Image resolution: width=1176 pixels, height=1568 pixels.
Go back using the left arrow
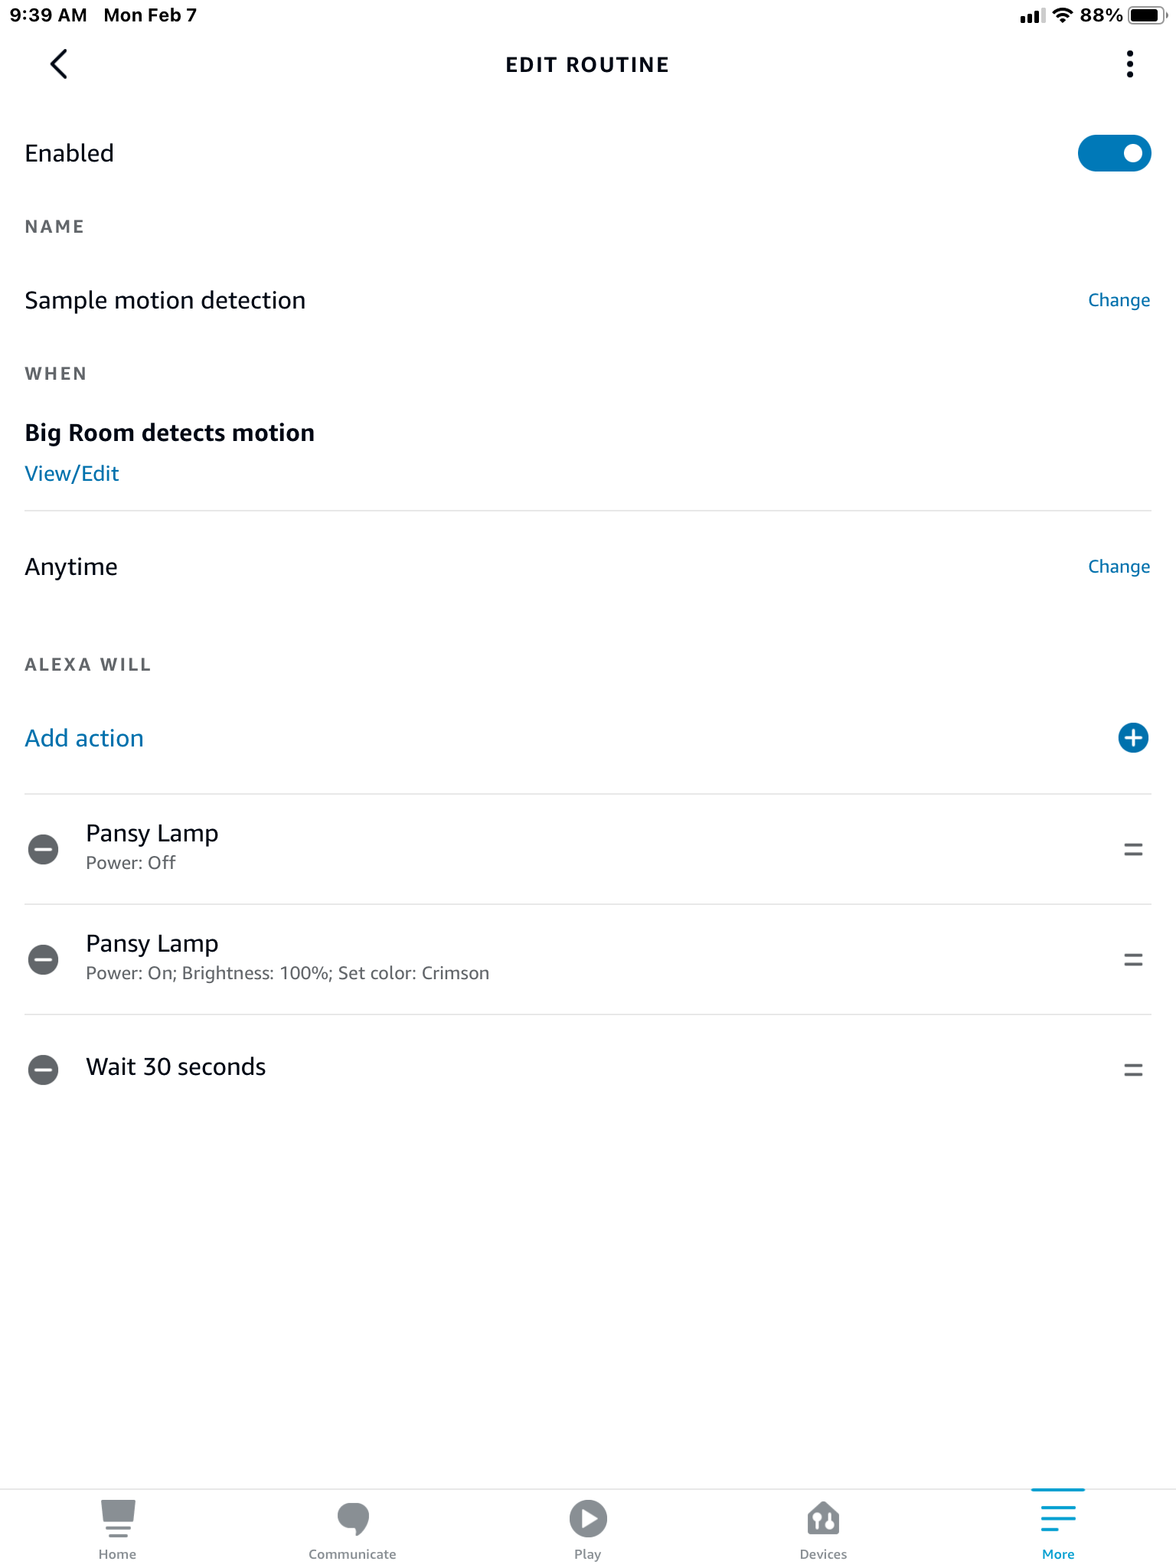click(59, 64)
